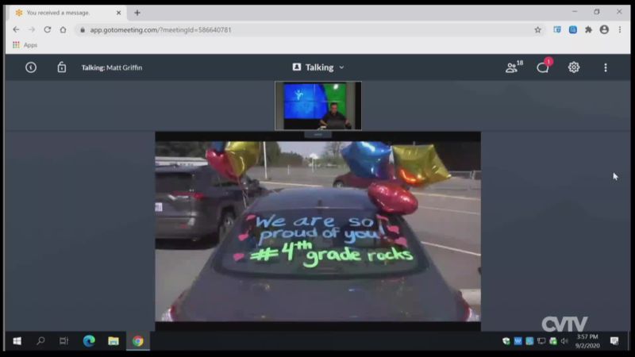635x357 pixels.
Task: Open the Chrome profile avatar menu
Action: click(x=604, y=29)
